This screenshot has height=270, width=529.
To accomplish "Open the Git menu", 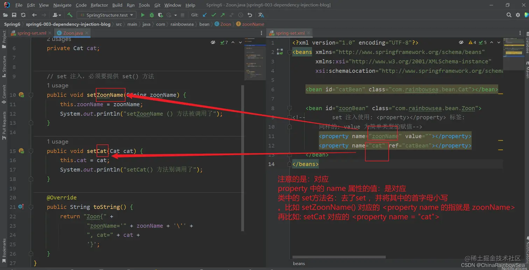I will click(x=157, y=5).
